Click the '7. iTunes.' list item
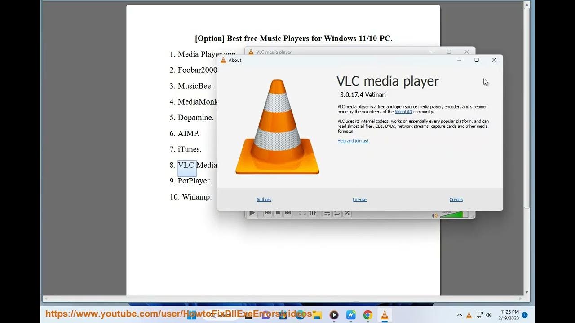Screen dimensions: 575x323 click(x=186, y=149)
